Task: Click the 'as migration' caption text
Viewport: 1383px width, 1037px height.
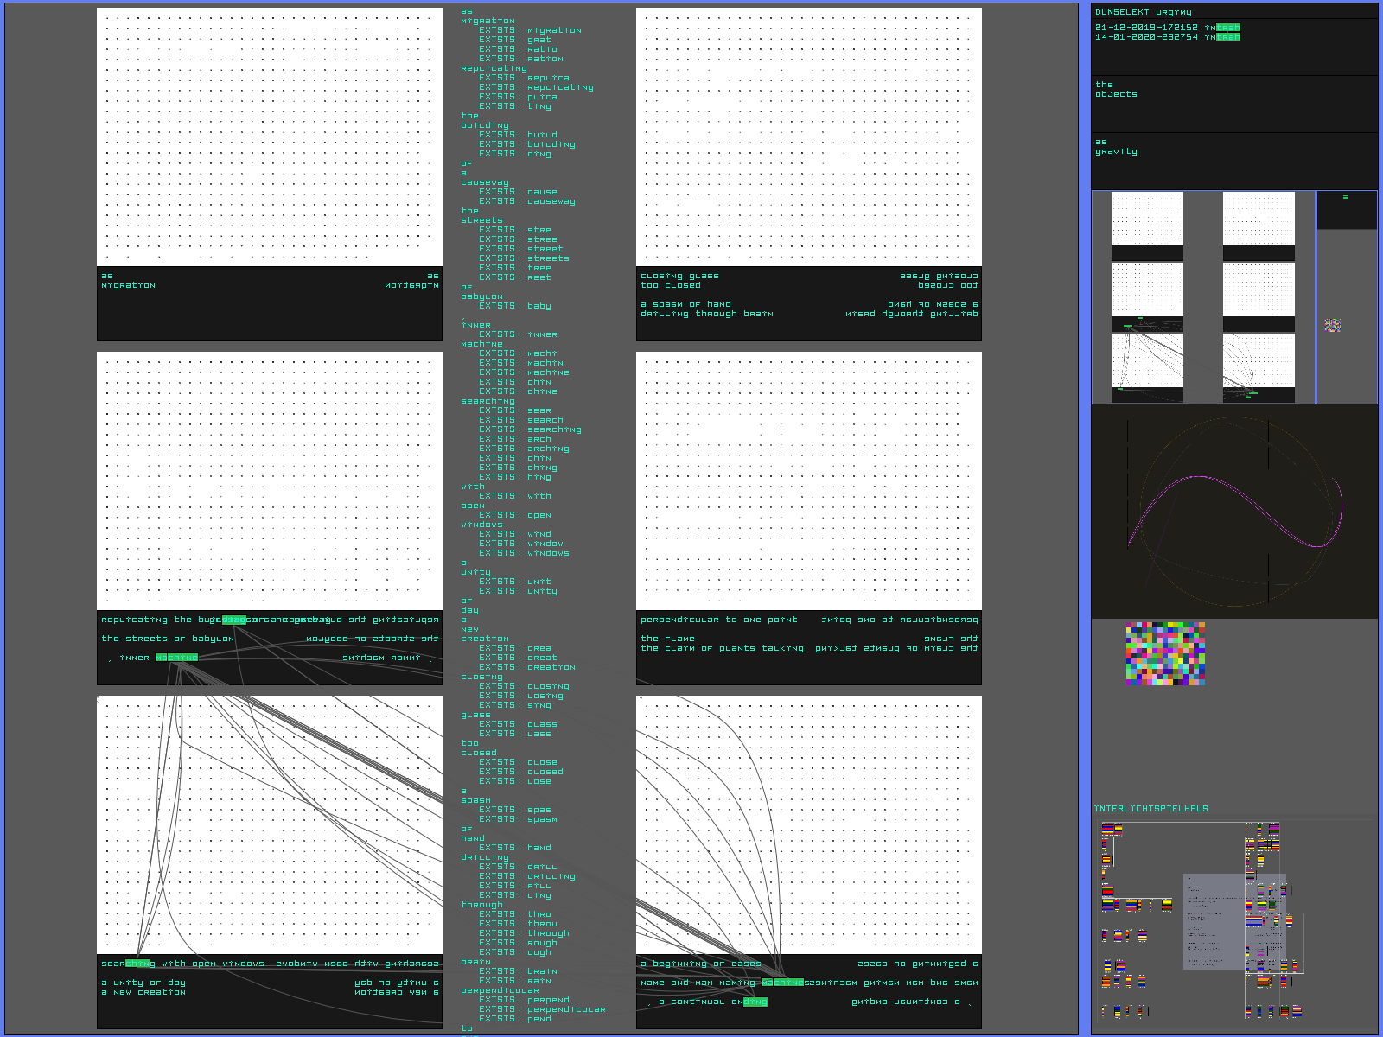Action: (128, 281)
